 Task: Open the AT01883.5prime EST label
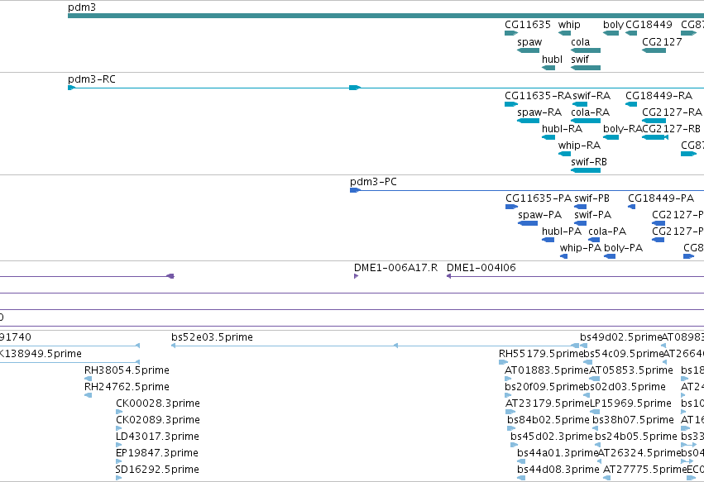click(547, 370)
